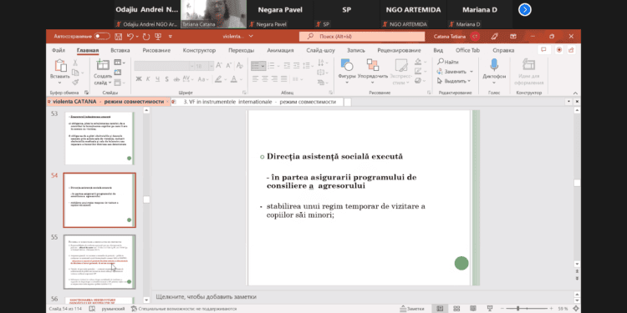
Task: Click the share icon in the ribbon
Action: (x=571, y=50)
